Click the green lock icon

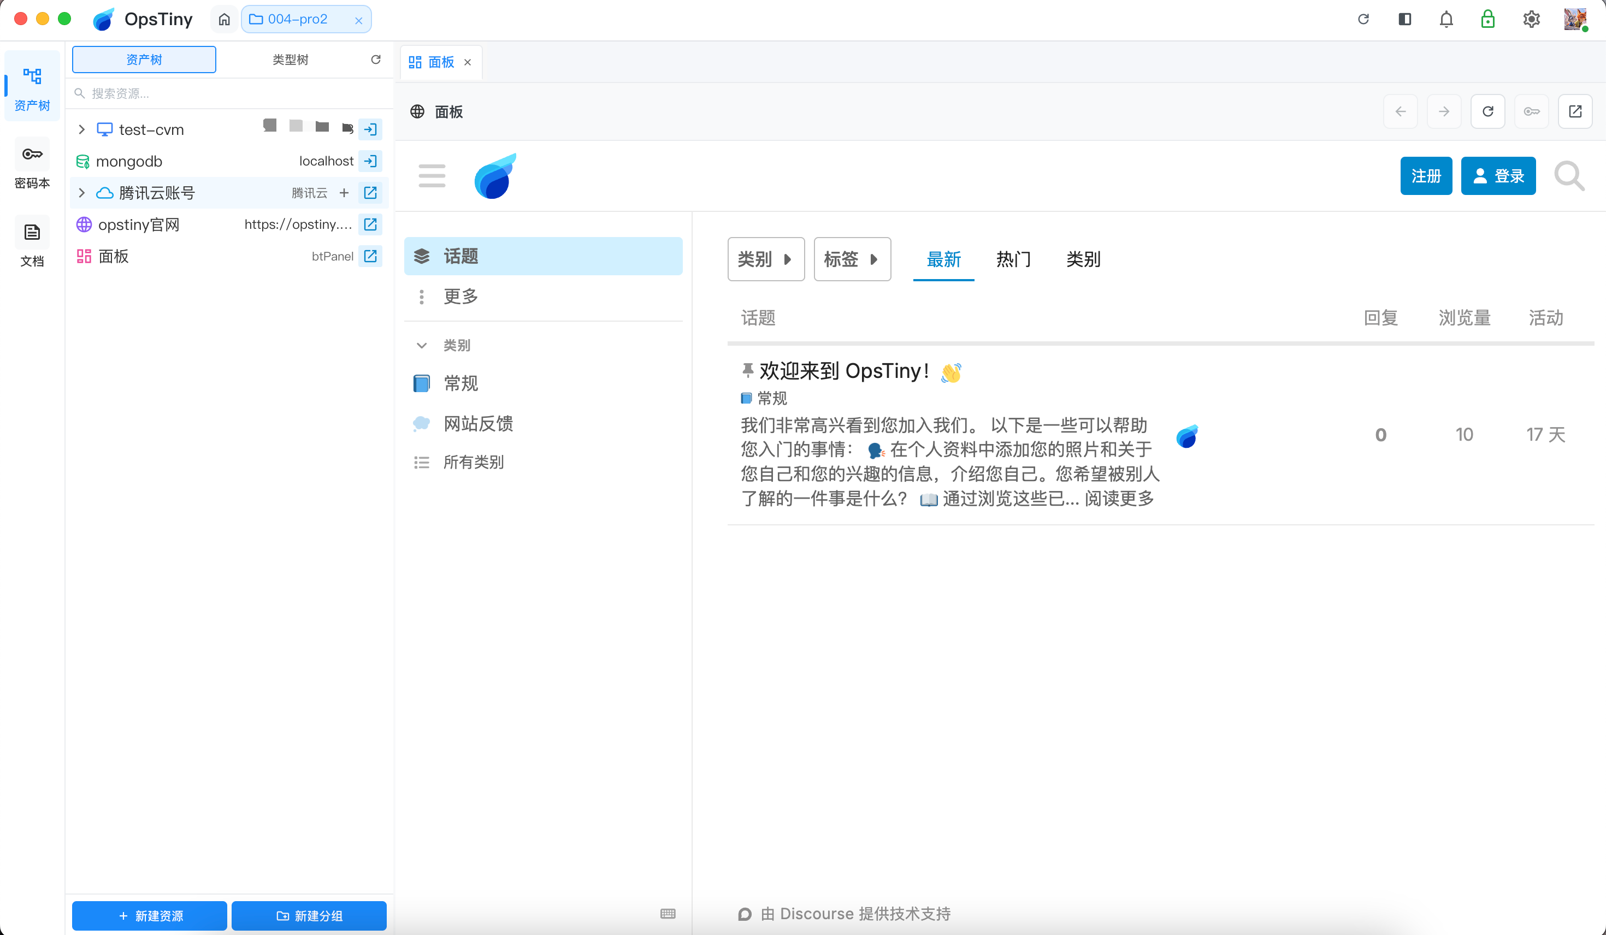pos(1487,19)
